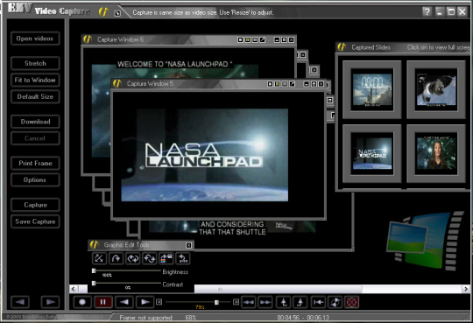The height and width of the screenshot is (323, 473).
Task: Click the help question mark button
Action: point(427,11)
